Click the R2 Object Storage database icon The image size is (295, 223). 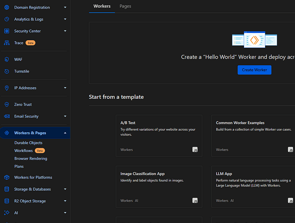7,201
